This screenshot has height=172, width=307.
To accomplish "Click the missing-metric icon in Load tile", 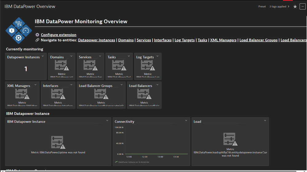I will click(x=230, y=139).
